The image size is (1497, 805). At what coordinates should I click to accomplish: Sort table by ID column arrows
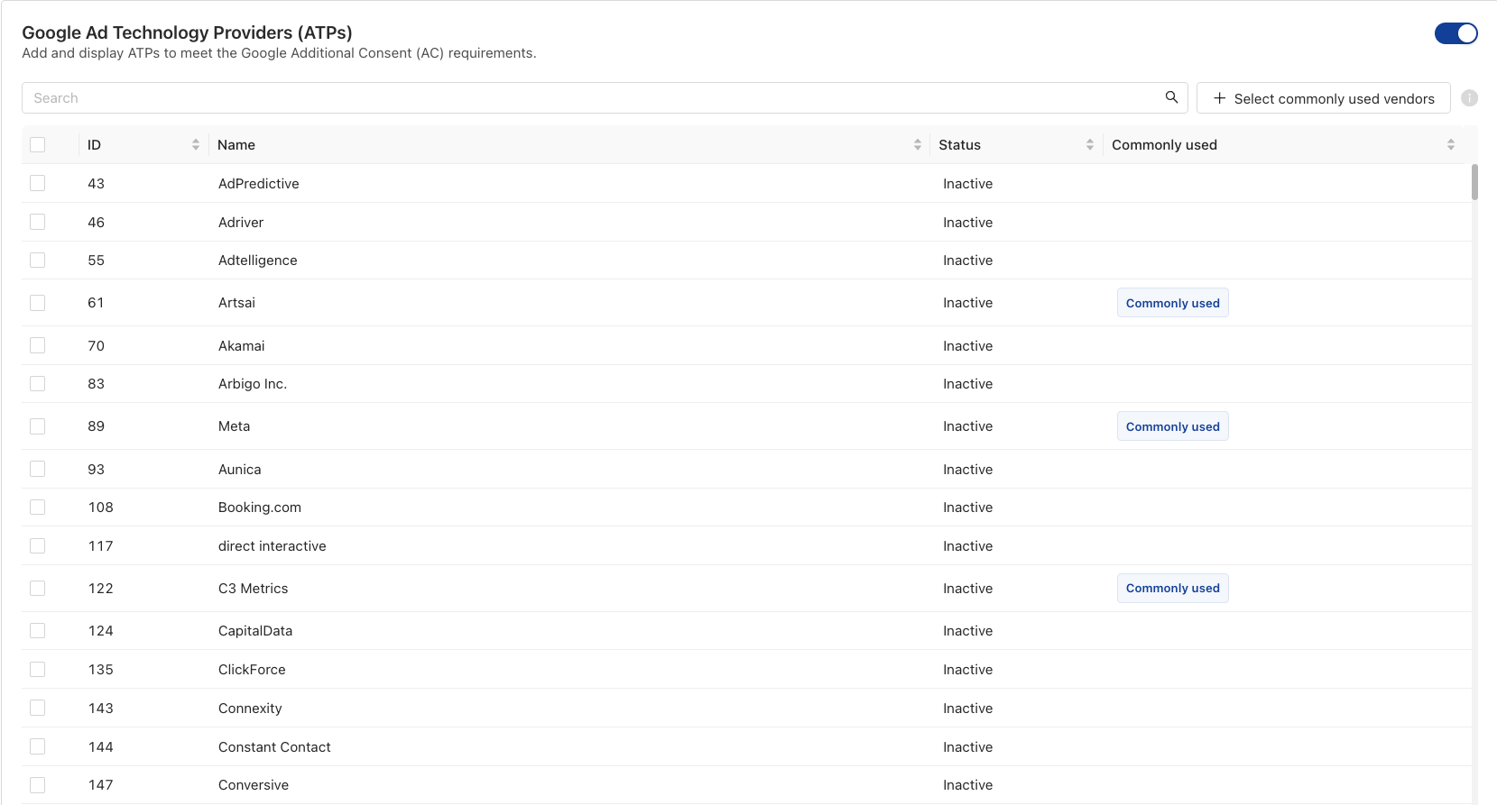[196, 145]
